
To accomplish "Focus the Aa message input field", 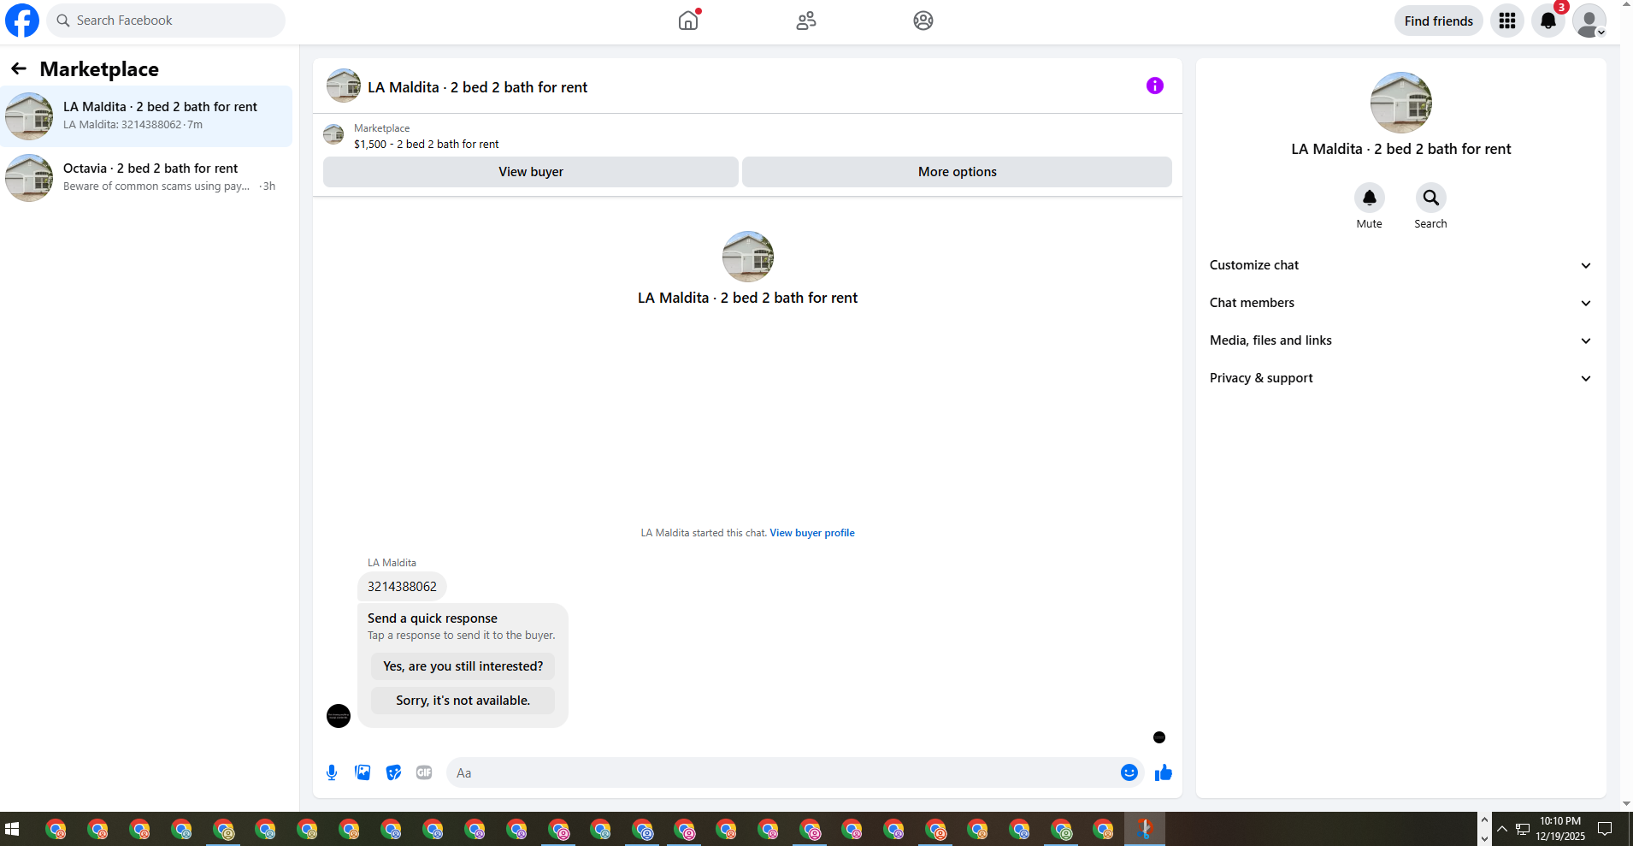I will tap(783, 772).
